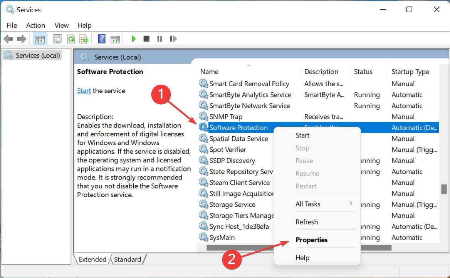Click the Forward arrow toolbar icon

(x=22, y=39)
